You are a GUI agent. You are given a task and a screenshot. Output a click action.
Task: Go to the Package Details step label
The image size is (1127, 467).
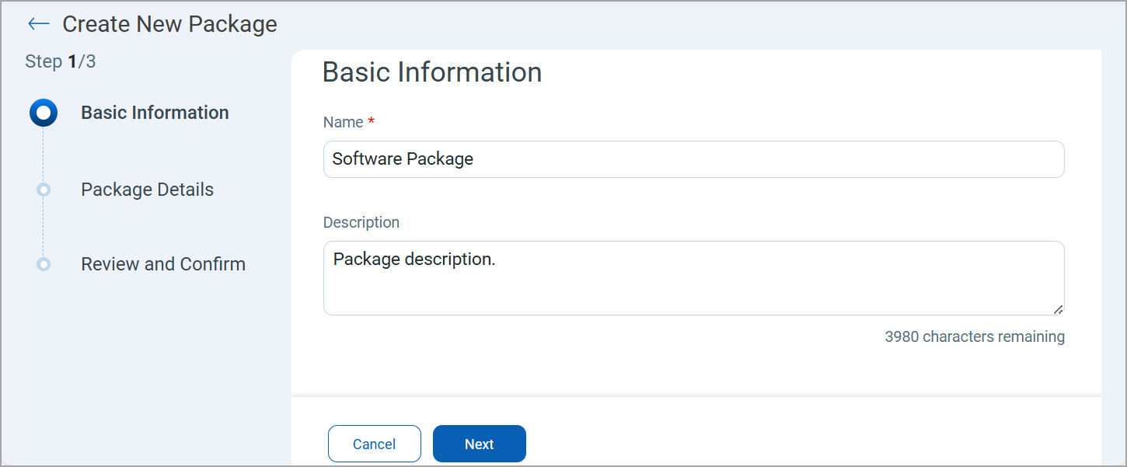[x=147, y=190]
